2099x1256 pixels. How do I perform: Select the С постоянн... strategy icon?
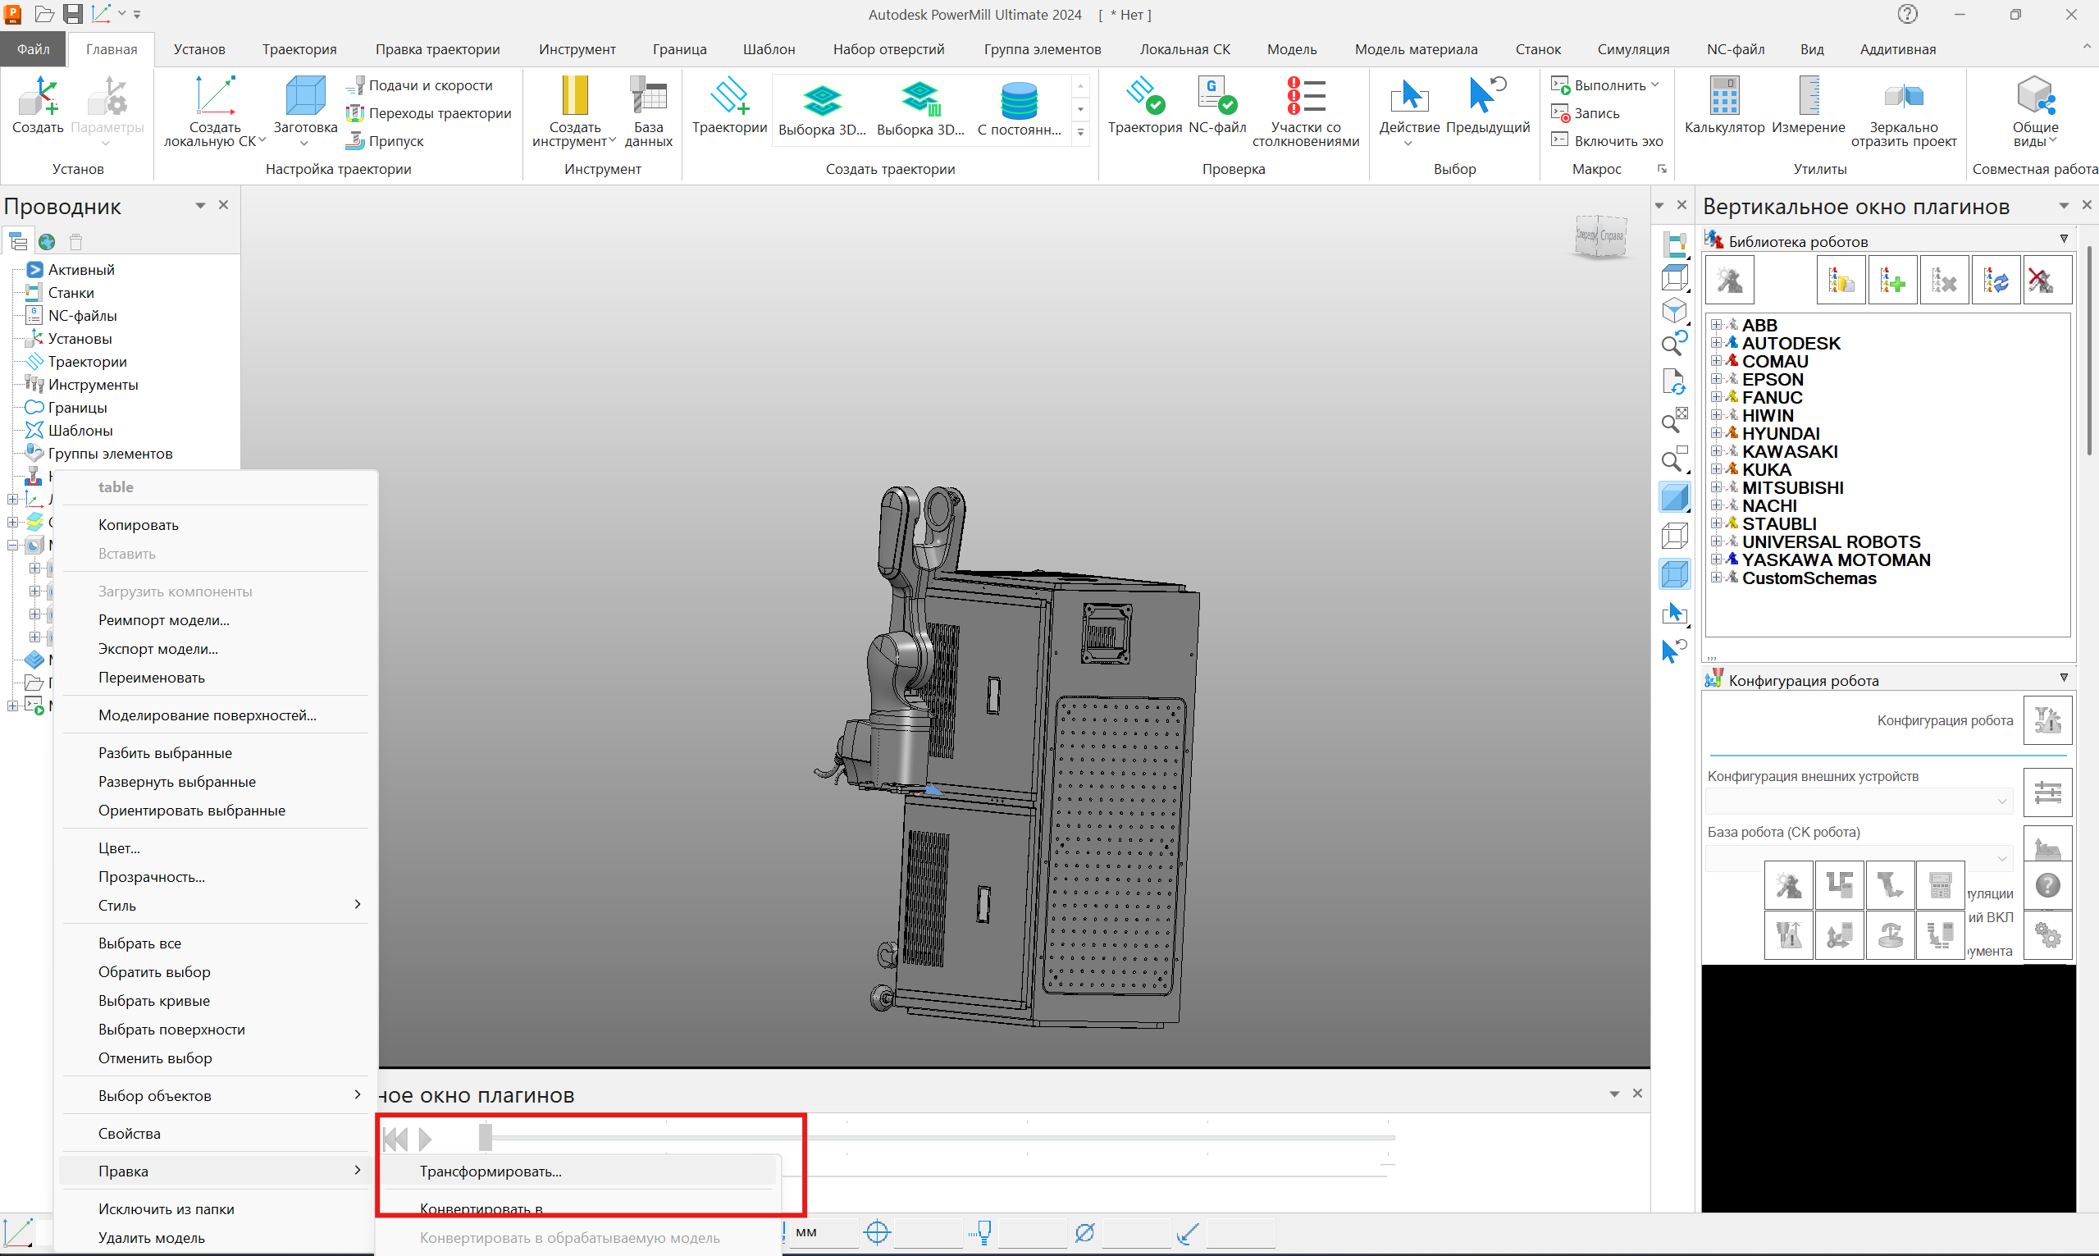click(1019, 100)
